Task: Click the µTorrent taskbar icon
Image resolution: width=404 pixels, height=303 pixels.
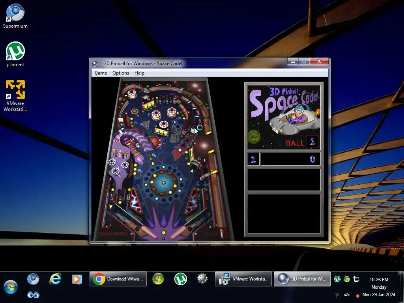Action: [x=181, y=279]
